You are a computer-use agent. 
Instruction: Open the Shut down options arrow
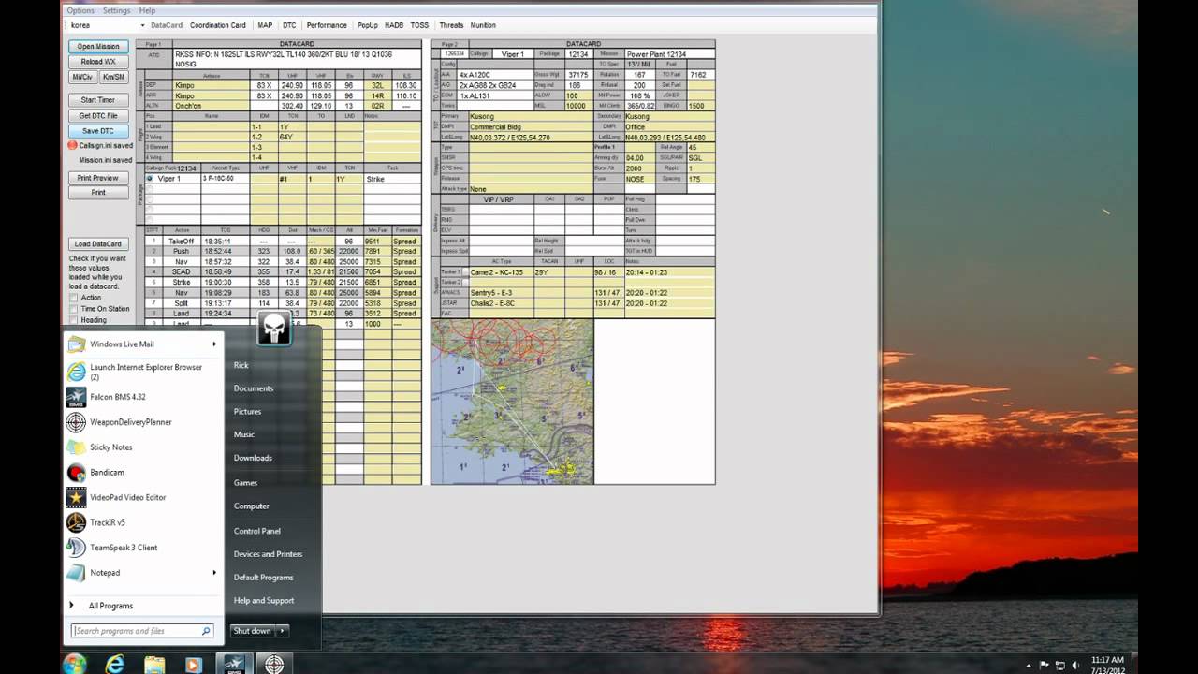tap(282, 631)
